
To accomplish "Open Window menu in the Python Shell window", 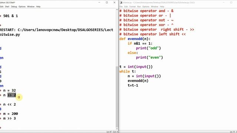I will (31, 7).
